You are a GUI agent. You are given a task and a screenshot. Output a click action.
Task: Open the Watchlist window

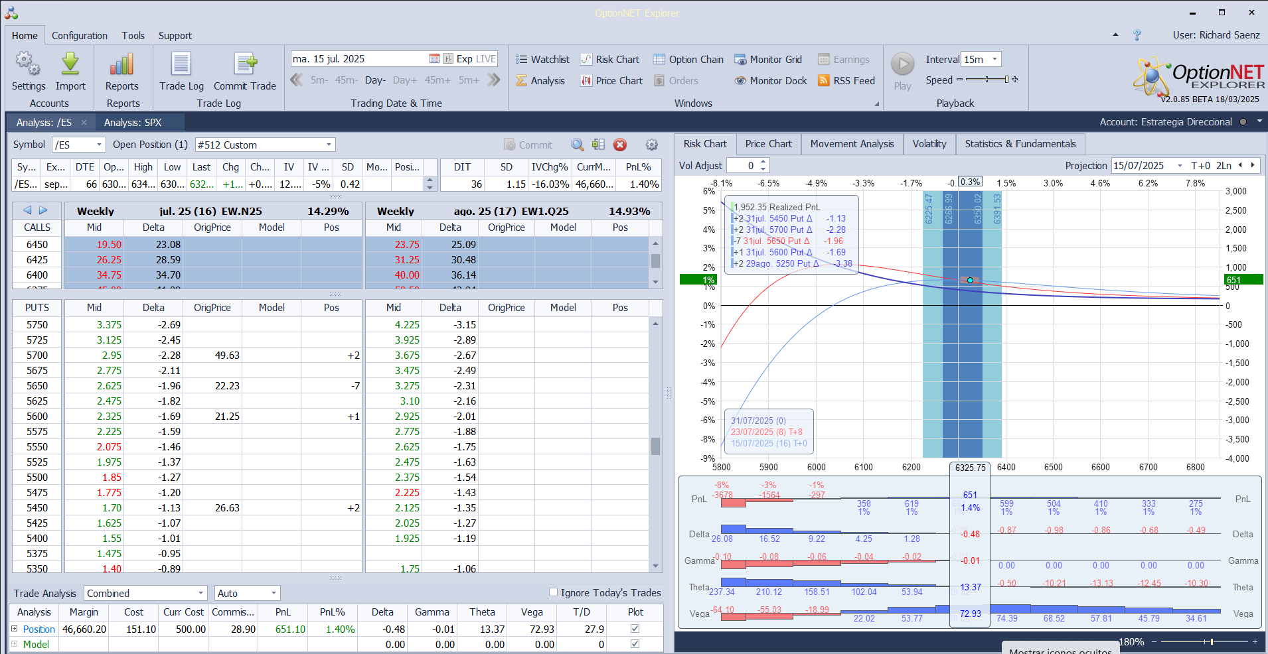click(x=542, y=60)
